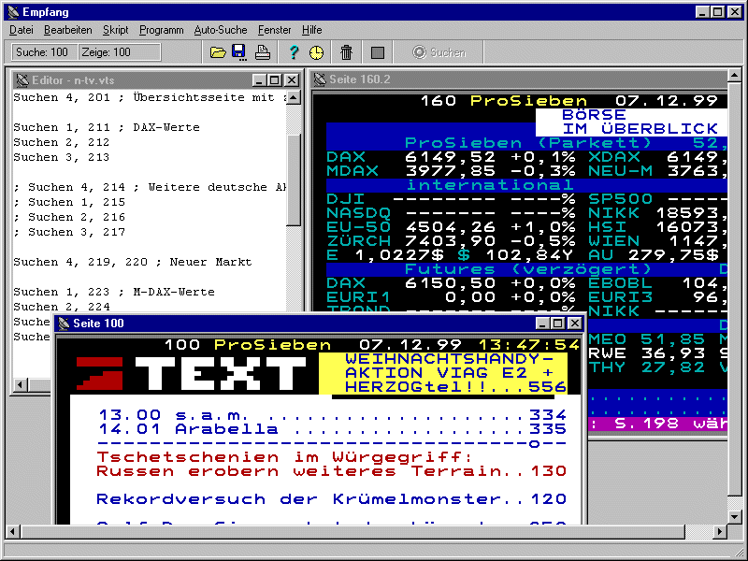Click the Zeige: 100 field
Viewport: 748px width, 561px height.
tap(120, 52)
